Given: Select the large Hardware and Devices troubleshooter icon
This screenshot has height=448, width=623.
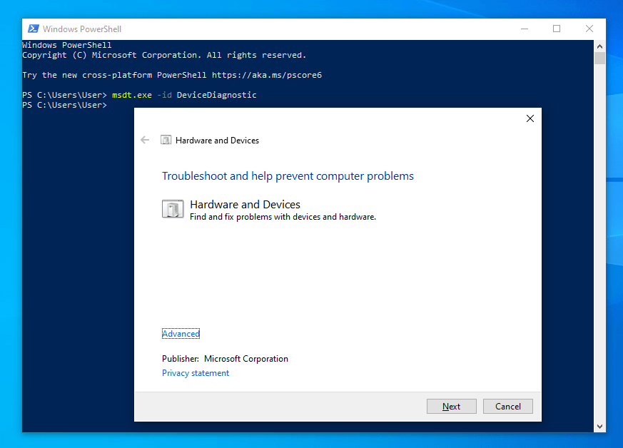Looking at the screenshot, I should pos(172,208).
